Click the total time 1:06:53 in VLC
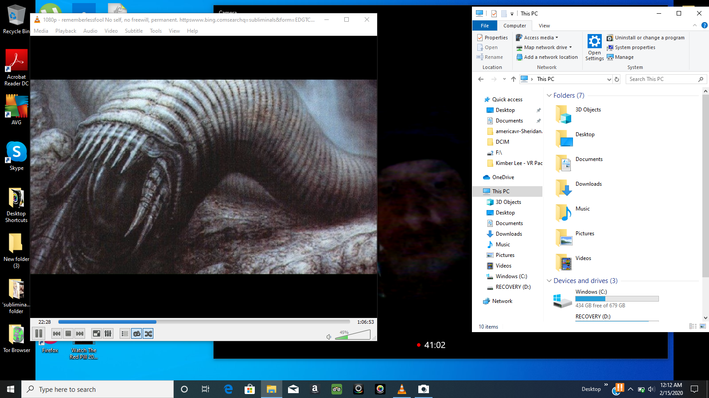The height and width of the screenshot is (398, 709). (366, 322)
